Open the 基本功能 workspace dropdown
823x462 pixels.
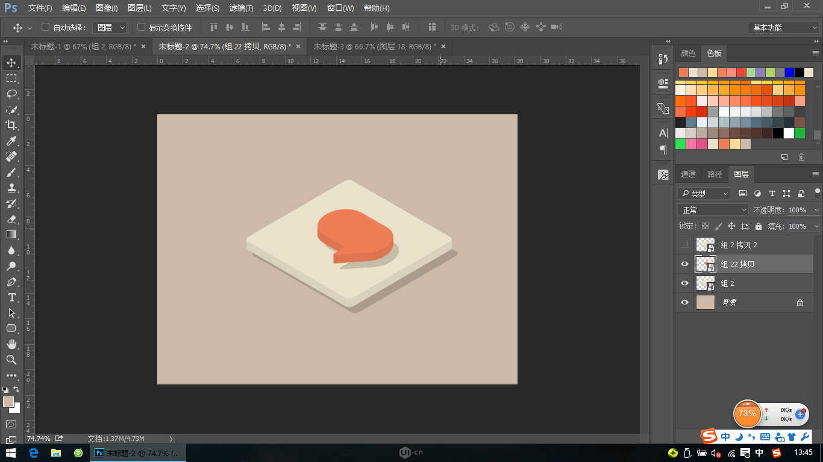point(783,28)
